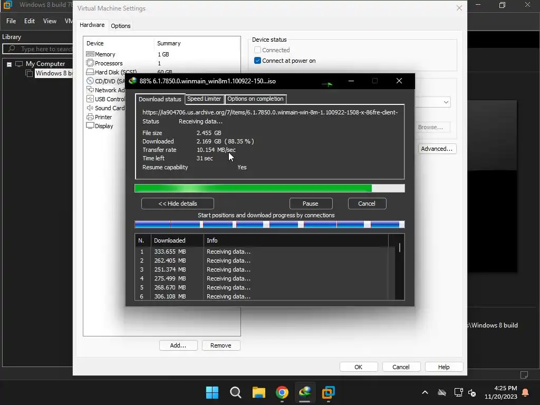Uncheck Connect at power on
Image resolution: width=540 pixels, height=405 pixels.
tap(257, 61)
